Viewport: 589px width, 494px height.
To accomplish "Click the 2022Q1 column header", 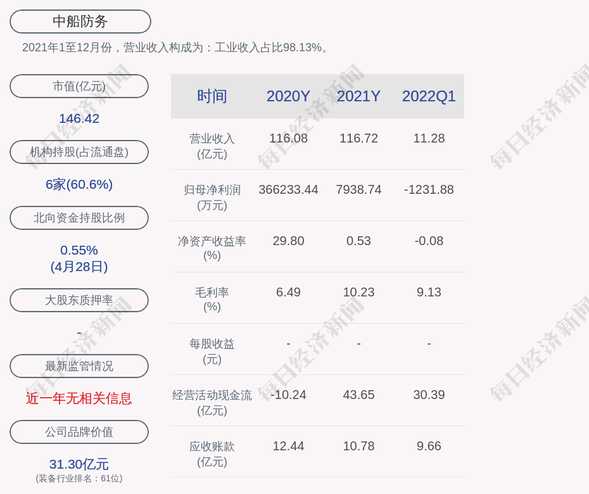I will point(429,96).
